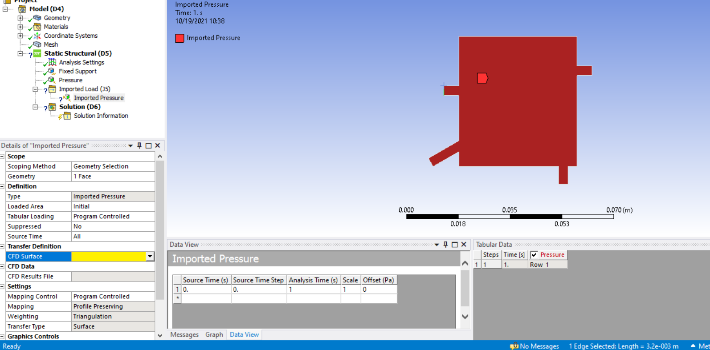Switch to the Data View tab
710x350 pixels.
pos(244,335)
